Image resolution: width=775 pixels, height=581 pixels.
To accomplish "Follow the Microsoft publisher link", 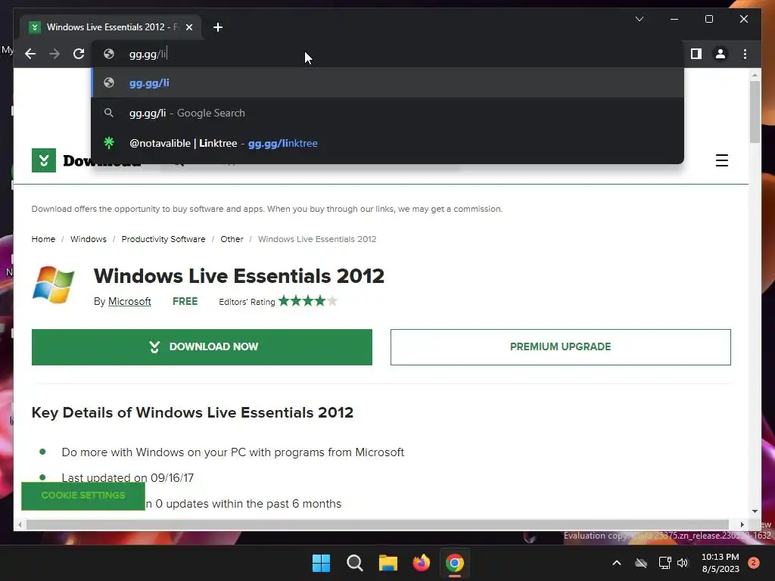I will 129,301.
